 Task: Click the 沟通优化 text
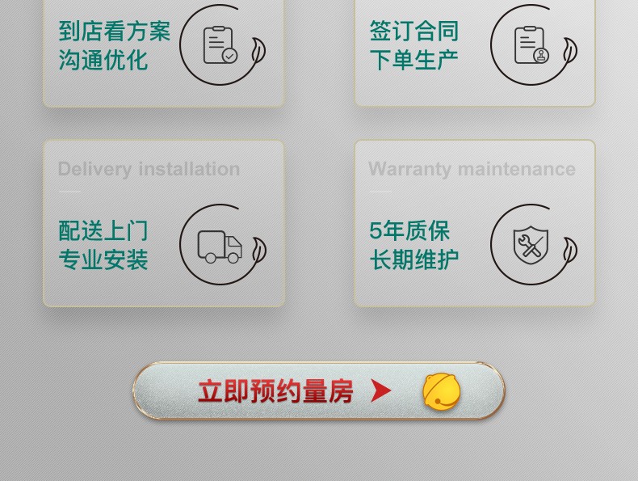[x=103, y=60]
